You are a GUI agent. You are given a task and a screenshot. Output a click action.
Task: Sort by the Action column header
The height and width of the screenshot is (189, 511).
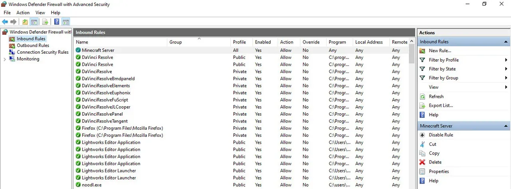tap(289, 42)
